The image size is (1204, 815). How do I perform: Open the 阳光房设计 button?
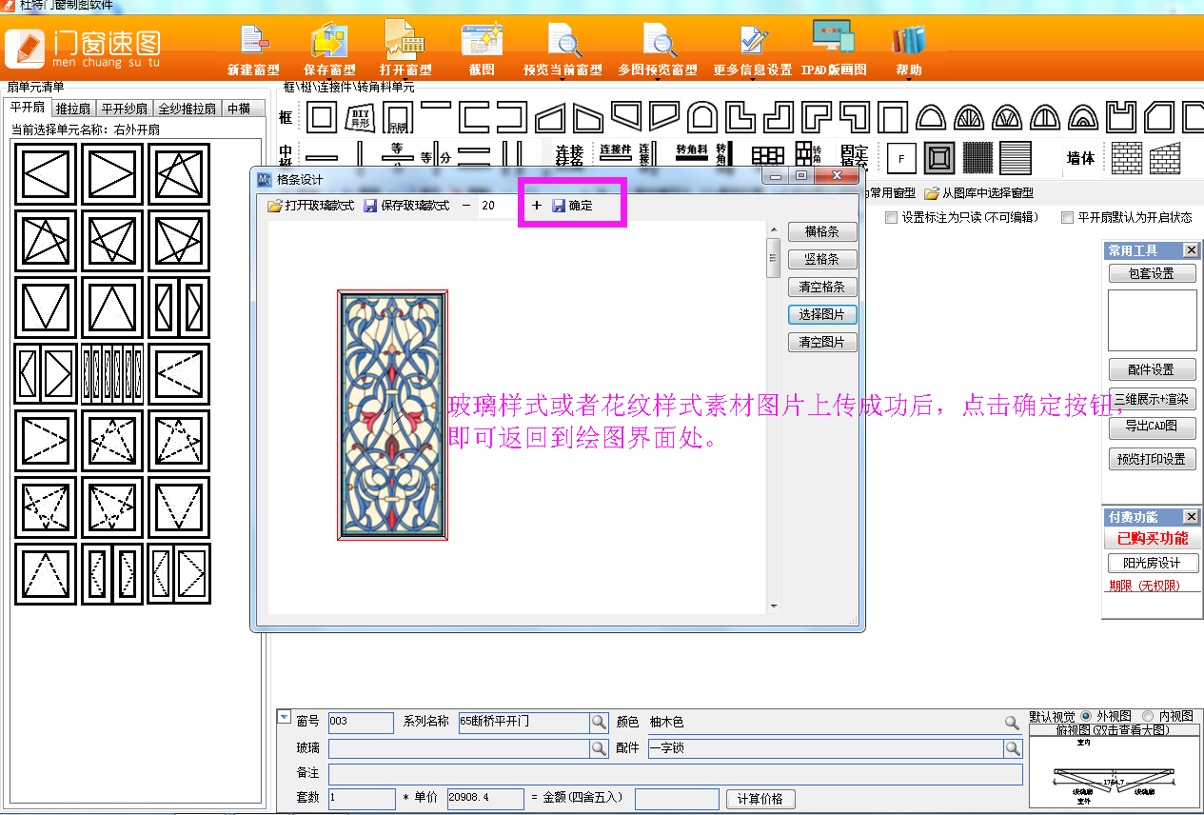pyautogui.click(x=1152, y=563)
